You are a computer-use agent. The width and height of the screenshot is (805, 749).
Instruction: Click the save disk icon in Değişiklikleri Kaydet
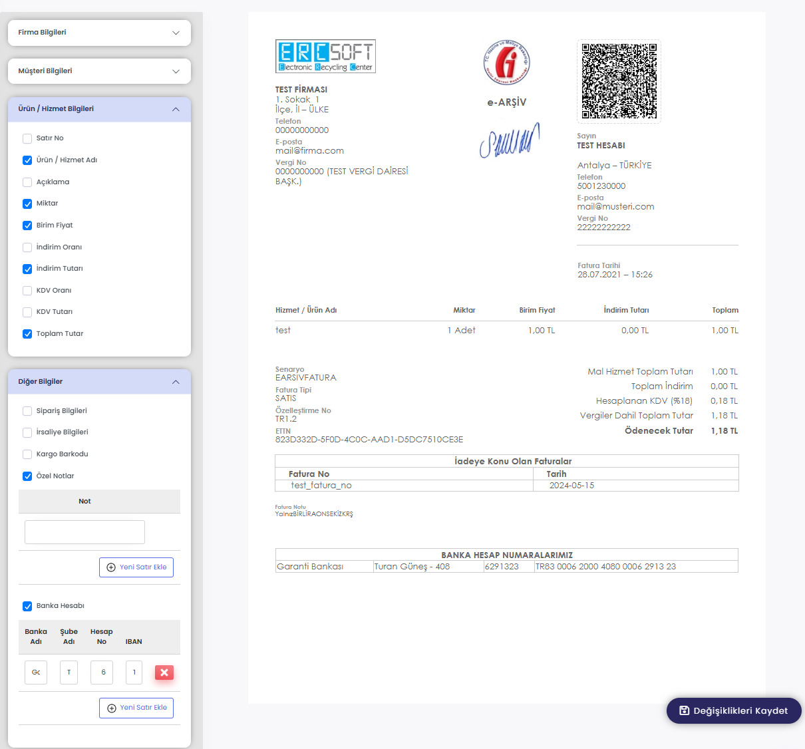point(684,710)
